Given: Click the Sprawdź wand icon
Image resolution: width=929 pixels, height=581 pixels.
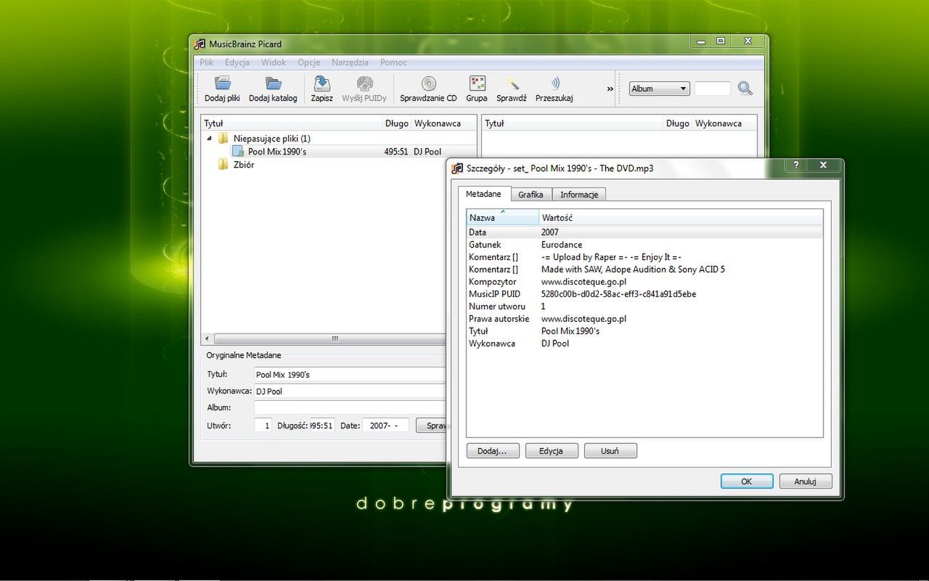Looking at the screenshot, I should coord(512,84).
